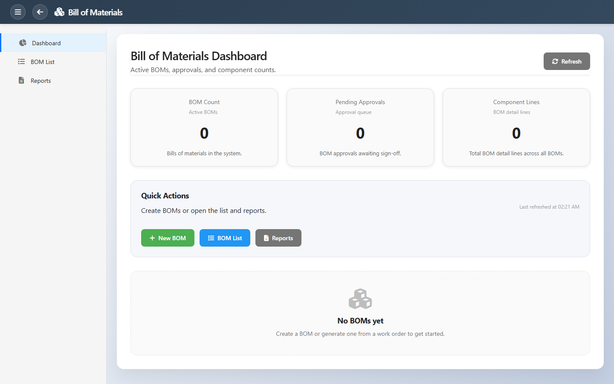
Task: Open Dashboard in the sidebar
Action: click(x=46, y=43)
